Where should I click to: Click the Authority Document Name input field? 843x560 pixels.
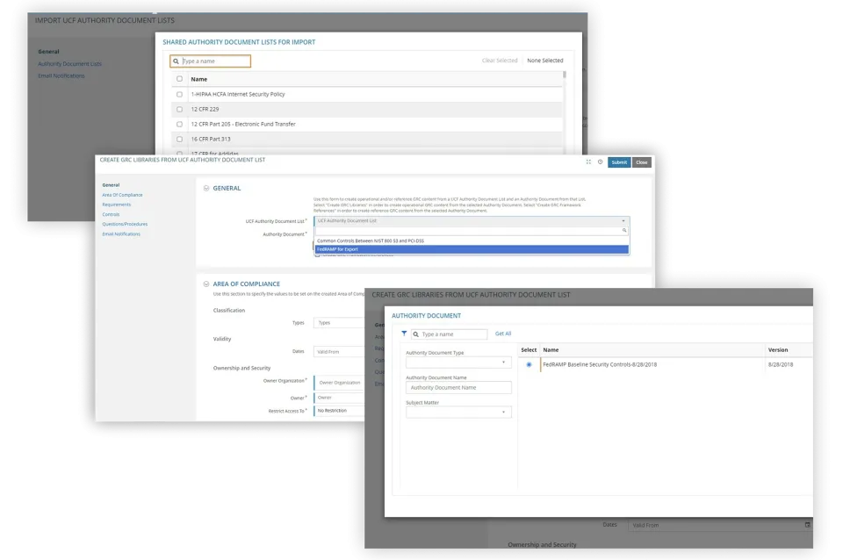(x=458, y=387)
